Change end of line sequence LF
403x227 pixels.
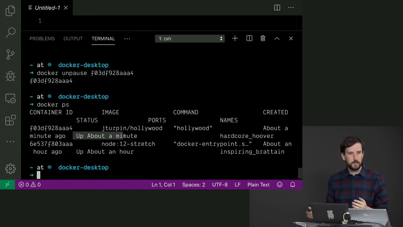point(238,185)
